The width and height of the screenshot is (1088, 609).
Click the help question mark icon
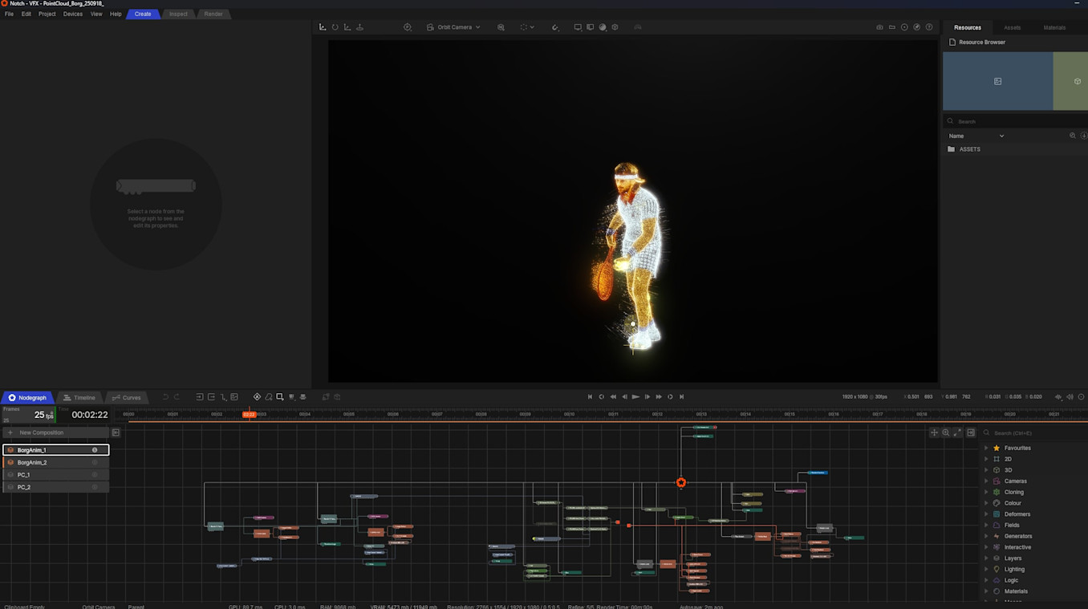click(x=929, y=27)
